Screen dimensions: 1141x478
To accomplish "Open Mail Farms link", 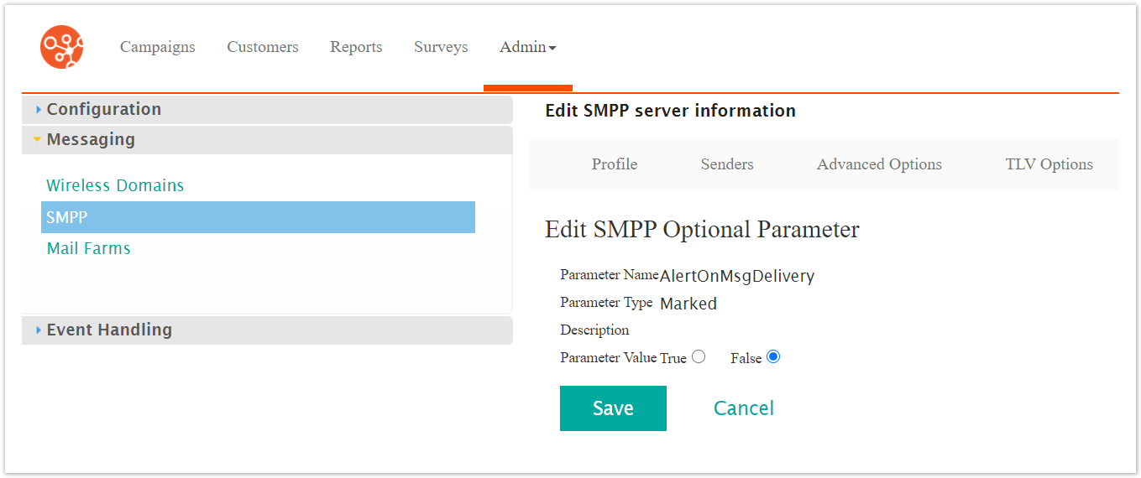I will pyautogui.click(x=88, y=249).
